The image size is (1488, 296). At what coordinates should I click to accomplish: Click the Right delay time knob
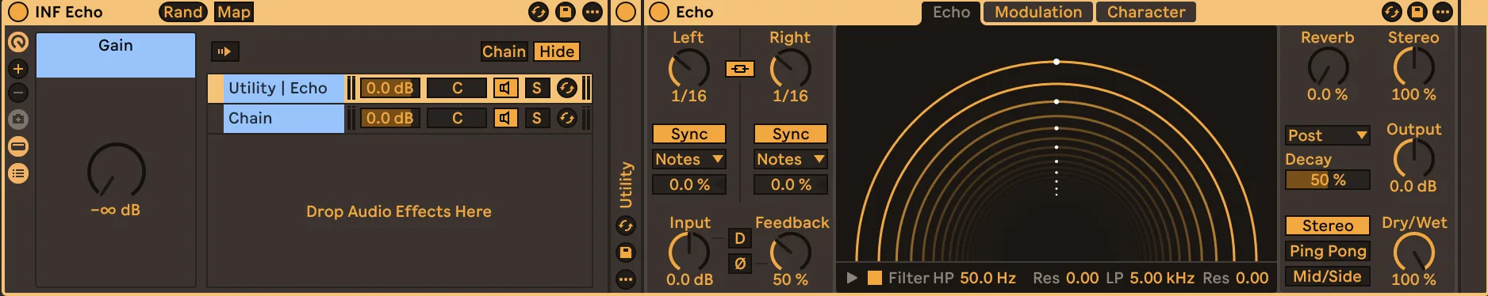(x=790, y=69)
